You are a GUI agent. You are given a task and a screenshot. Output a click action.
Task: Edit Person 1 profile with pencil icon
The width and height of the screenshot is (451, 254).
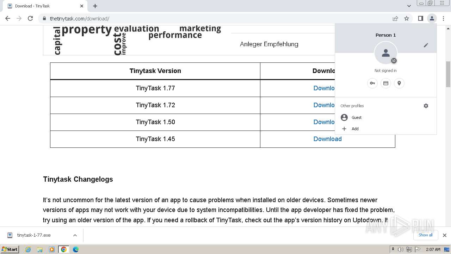click(426, 45)
